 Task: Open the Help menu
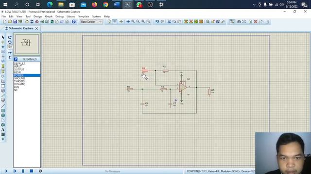pos(107,16)
